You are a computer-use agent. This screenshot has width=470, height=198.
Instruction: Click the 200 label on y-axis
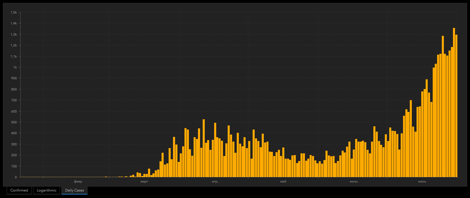click(x=14, y=155)
